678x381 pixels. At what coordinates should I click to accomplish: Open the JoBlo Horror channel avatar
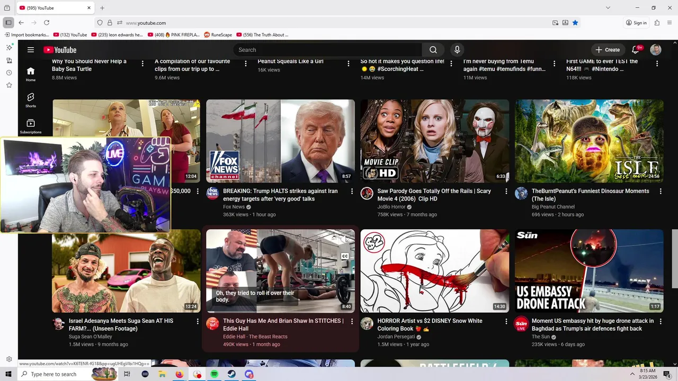click(367, 193)
